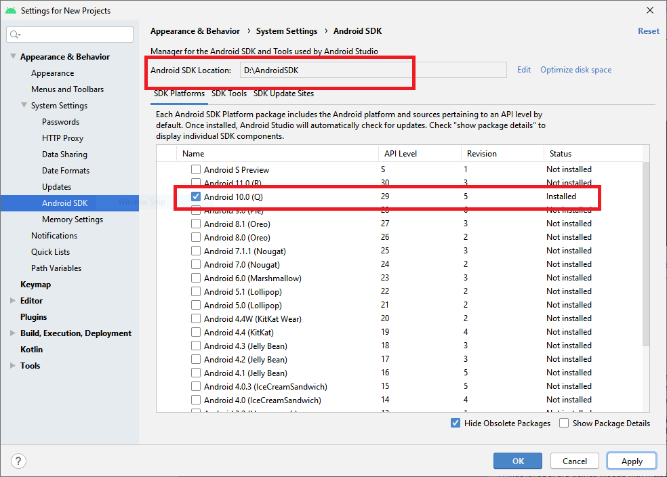Check the Android 7.1.1 (Nougat) checkbox

(196, 251)
